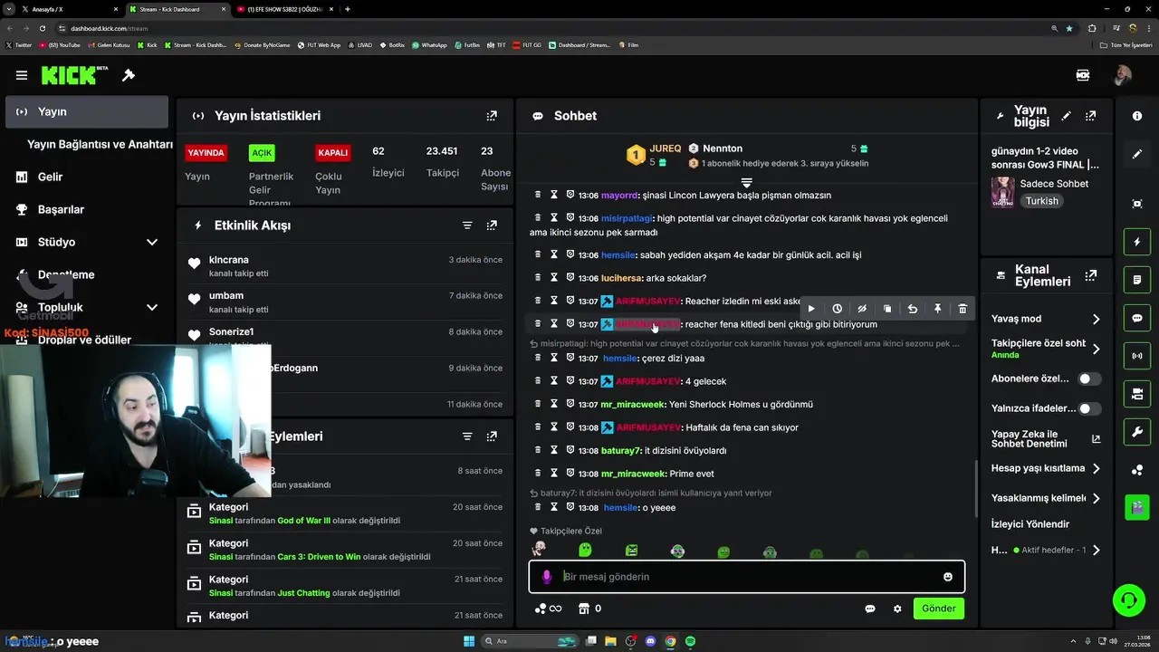Open chat settings gear icon
Viewport: 1159px width, 652px height.
[x=897, y=609]
